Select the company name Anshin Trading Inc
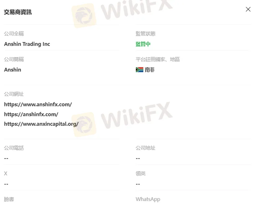255x205 pixels. (27, 44)
